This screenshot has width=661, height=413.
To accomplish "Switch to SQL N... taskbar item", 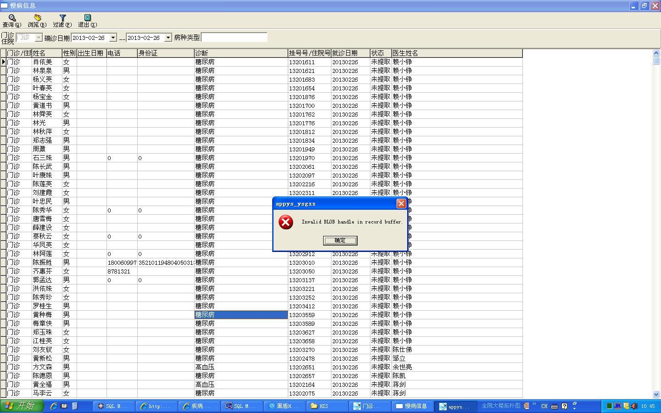I will pyautogui.click(x=114, y=406).
